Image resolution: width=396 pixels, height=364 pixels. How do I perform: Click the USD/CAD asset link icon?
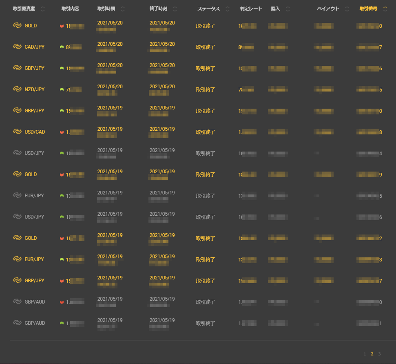17,132
